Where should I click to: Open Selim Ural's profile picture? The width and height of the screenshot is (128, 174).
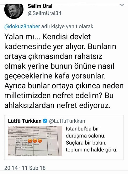[x=14, y=11]
